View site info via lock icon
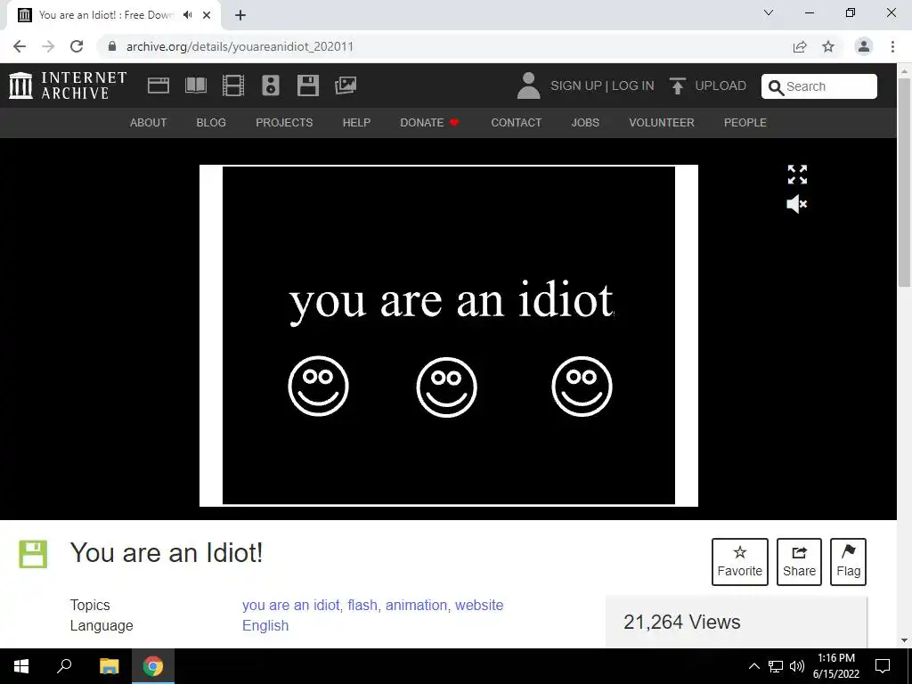This screenshot has height=684, width=912. click(x=112, y=46)
